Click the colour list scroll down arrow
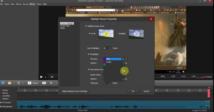Viewport: 214px width, 112px height. point(123,79)
